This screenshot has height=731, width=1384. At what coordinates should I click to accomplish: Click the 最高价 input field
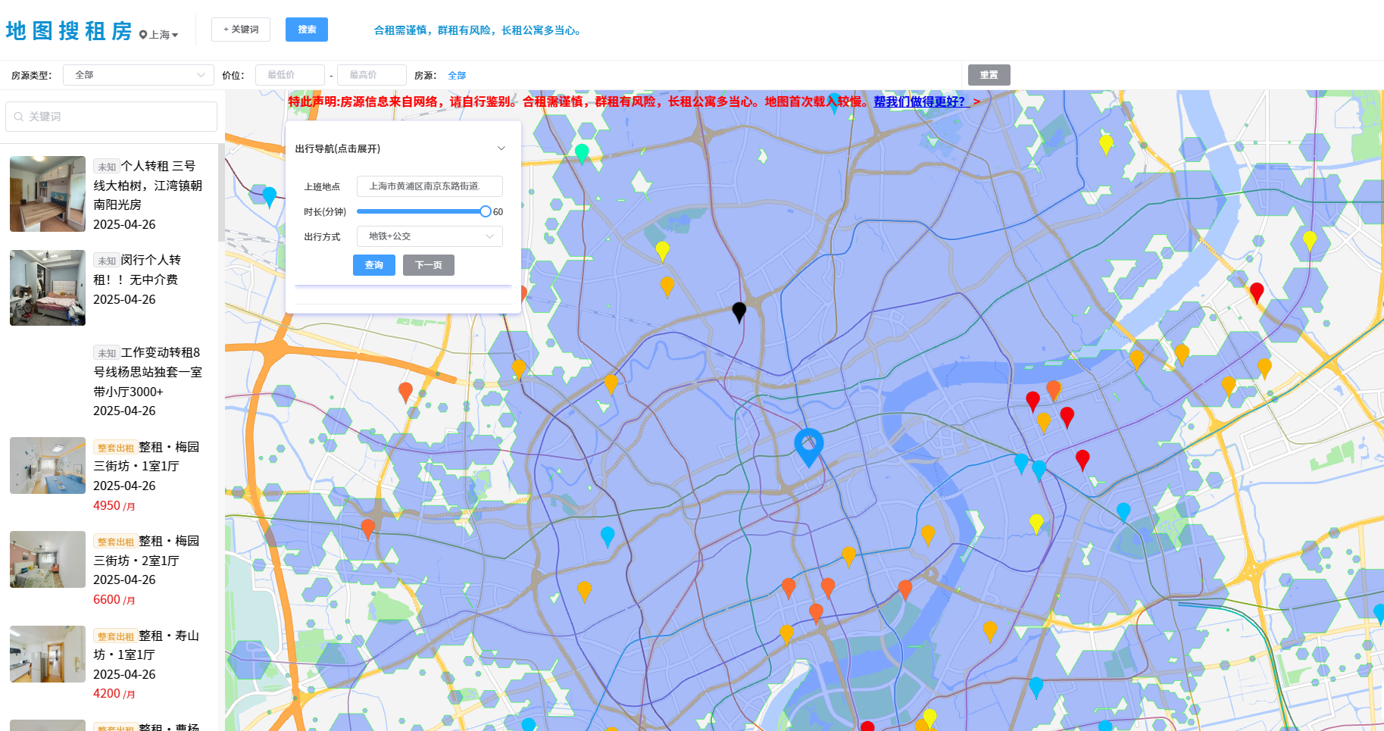click(372, 75)
